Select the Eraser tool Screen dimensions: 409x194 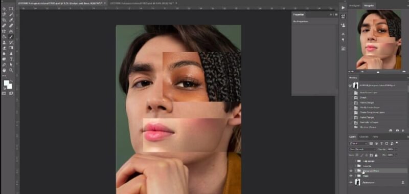point(4,48)
